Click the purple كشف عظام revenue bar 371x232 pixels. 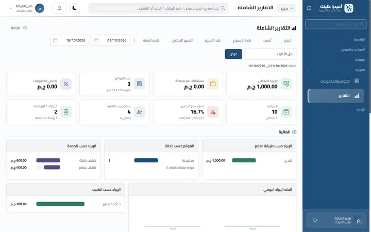[x=52, y=168]
